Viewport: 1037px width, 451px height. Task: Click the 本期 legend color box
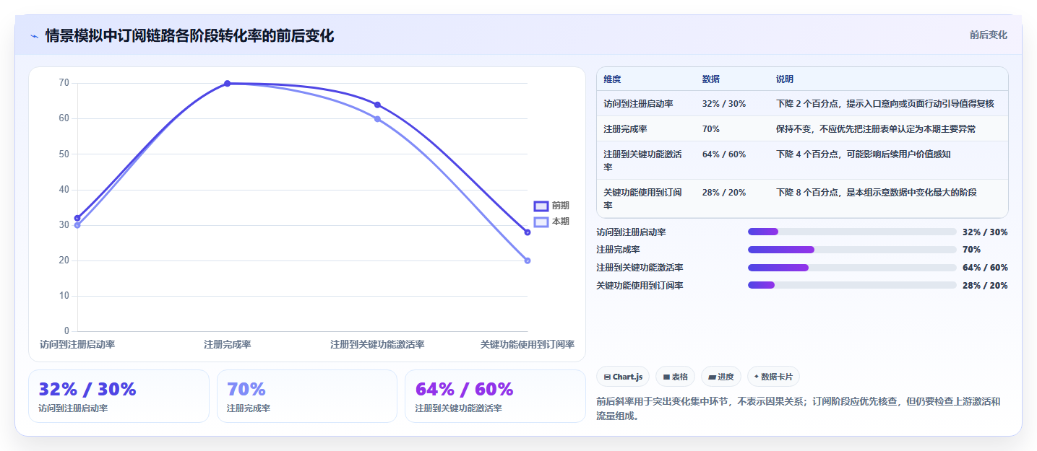(541, 222)
